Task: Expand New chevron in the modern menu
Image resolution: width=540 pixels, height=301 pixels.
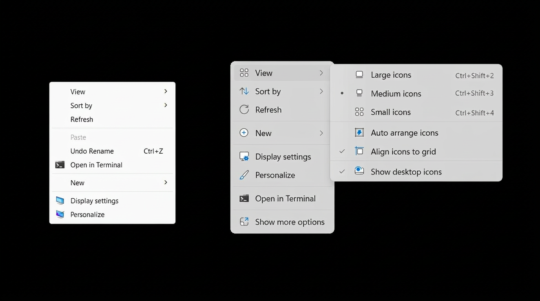Action: tap(321, 133)
